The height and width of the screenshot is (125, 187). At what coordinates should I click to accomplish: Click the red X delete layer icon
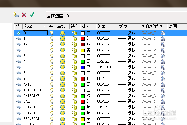click(x=24, y=15)
